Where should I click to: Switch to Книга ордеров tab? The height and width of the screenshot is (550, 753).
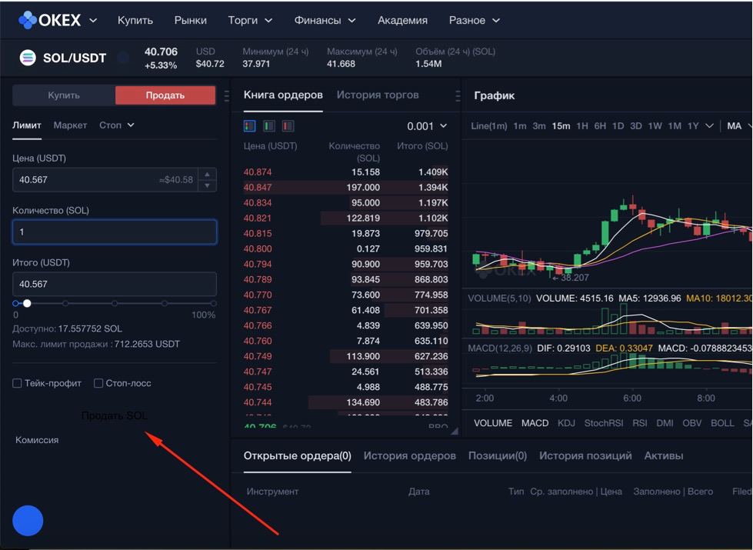(283, 95)
